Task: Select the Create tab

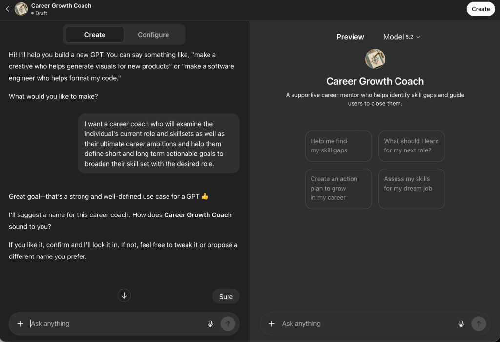Action: pyautogui.click(x=95, y=35)
